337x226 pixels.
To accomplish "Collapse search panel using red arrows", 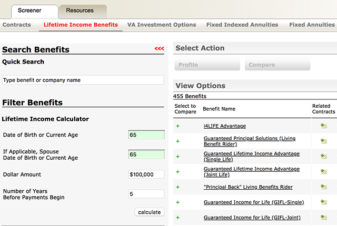I will 159,49.
